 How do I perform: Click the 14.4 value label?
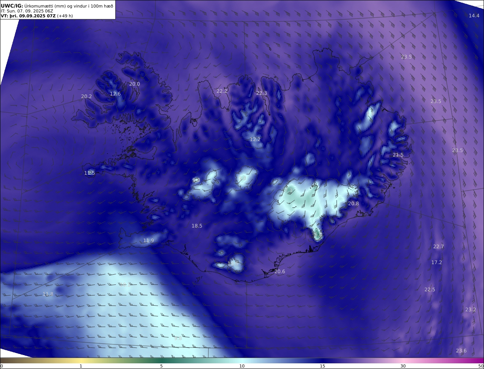pos(474,15)
